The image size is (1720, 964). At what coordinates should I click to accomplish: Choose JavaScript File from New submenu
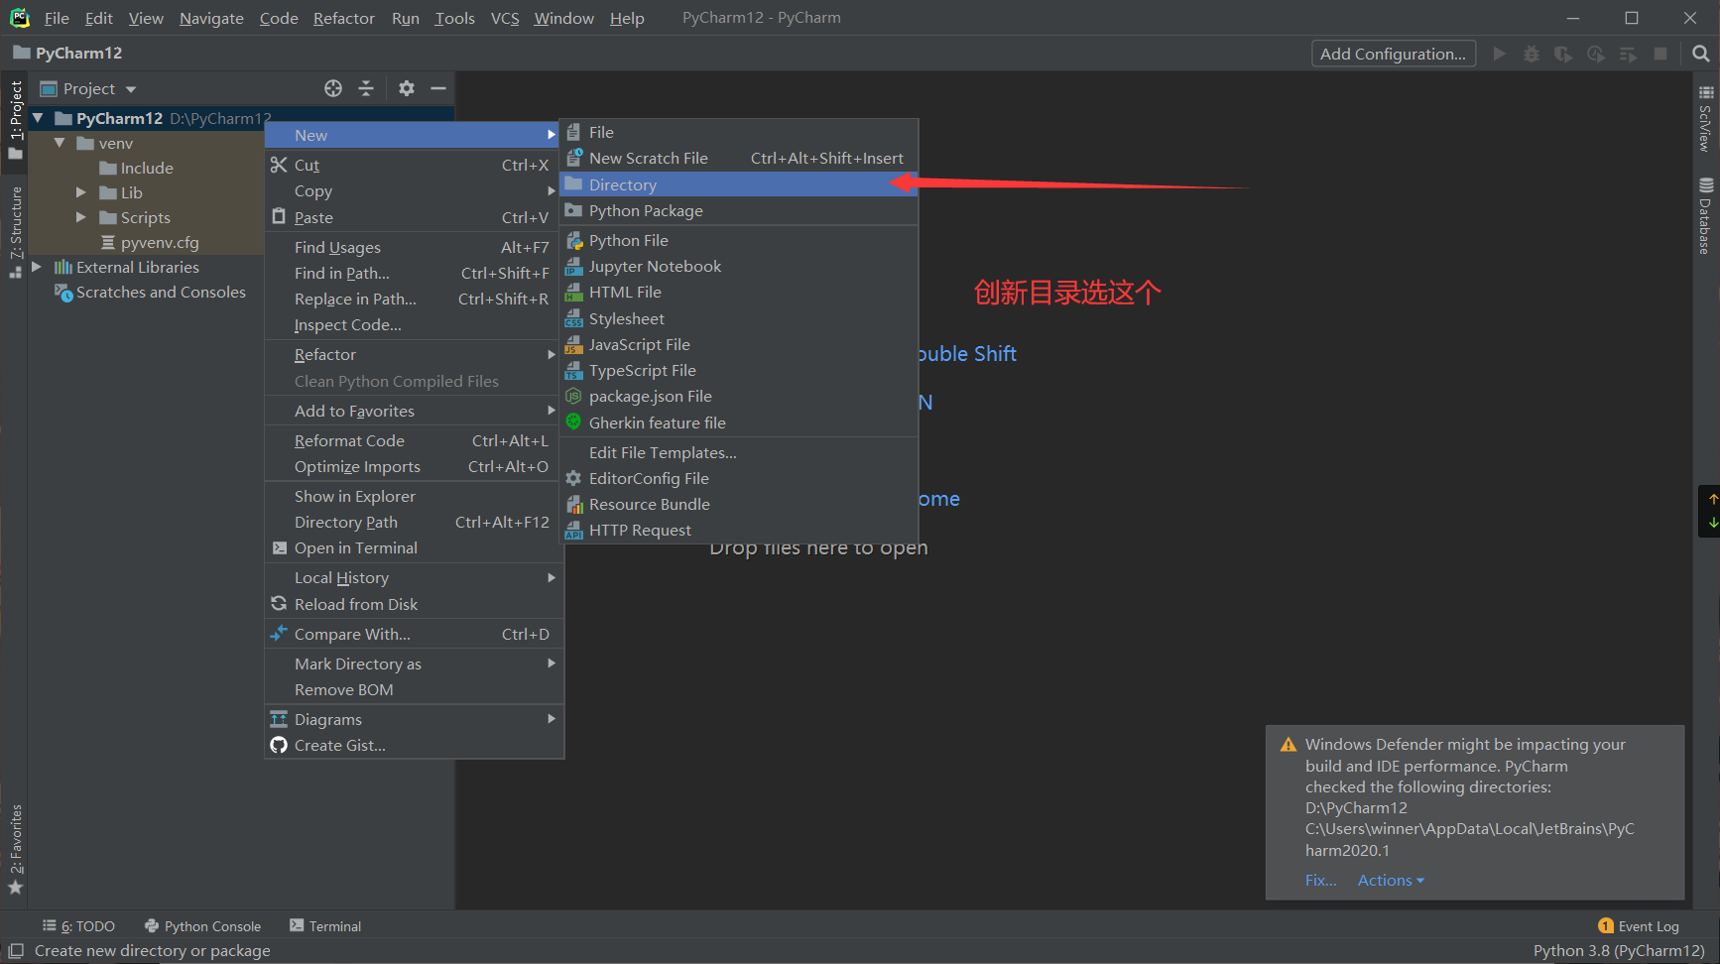pyautogui.click(x=738, y=345)
